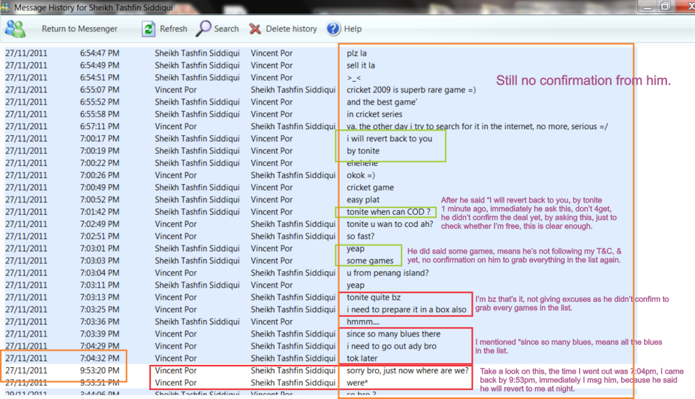The width and height of the screenshot is (695, 399).
Task: Select the Refresh toolbar text
Action: click(x=173, y=29)
